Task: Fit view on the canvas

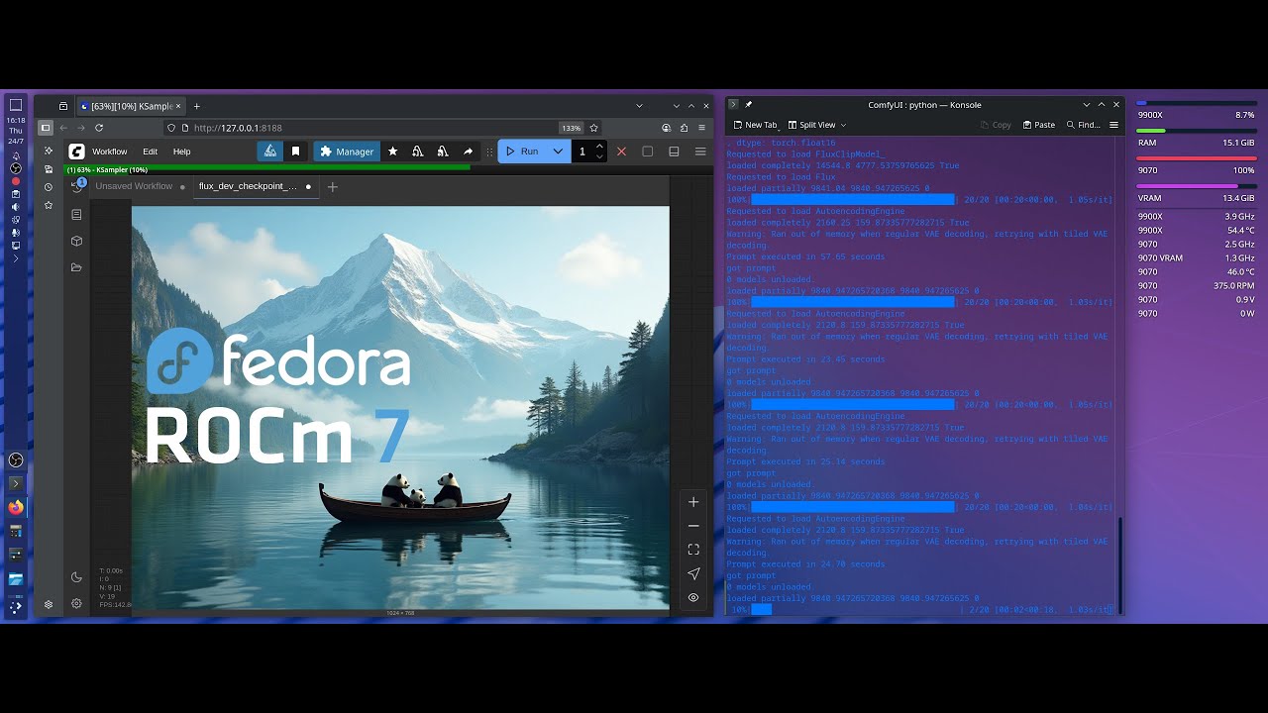Action: coord(693,550)
